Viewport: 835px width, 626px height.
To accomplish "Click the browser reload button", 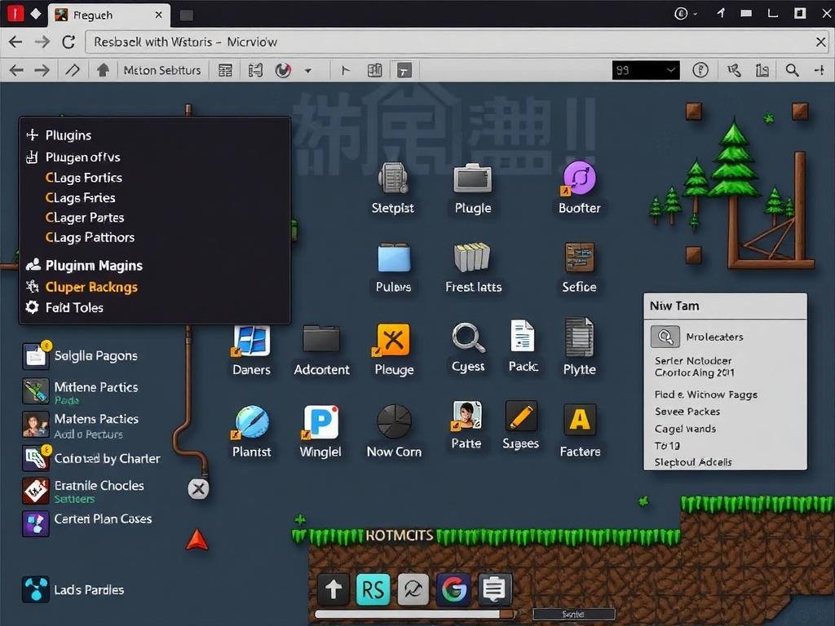I will (68, 42).
